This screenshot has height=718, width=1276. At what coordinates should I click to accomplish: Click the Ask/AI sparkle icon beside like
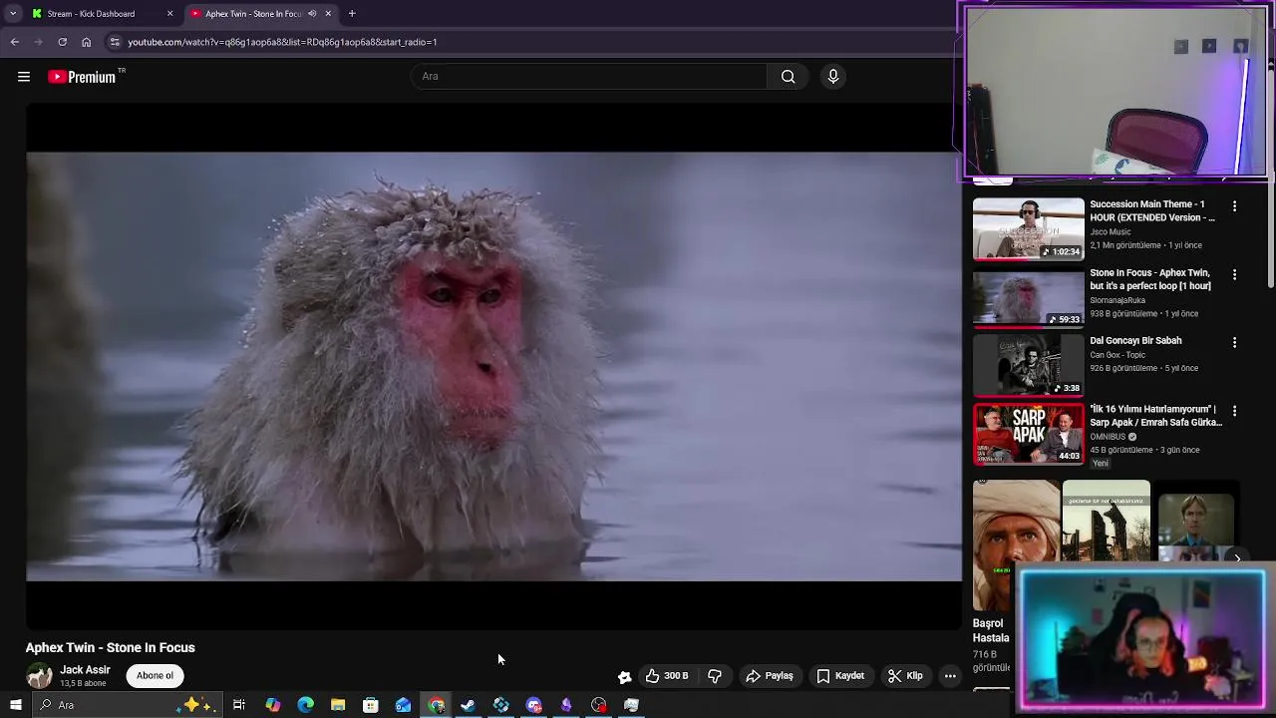[624, 676]
